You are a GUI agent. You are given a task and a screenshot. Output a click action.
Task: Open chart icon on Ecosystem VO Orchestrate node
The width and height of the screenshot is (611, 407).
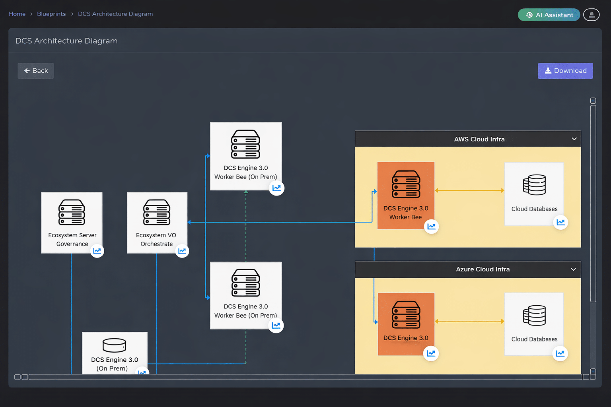tap(182, 251)
